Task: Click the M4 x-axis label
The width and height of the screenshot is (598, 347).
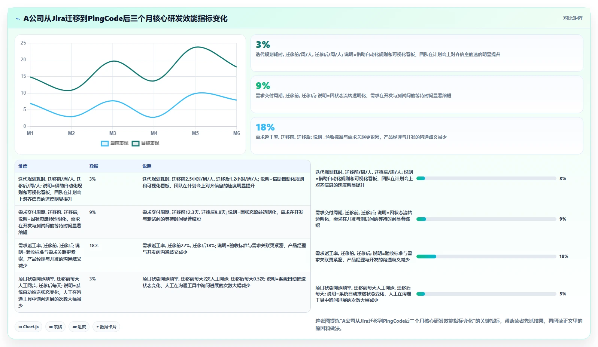Action: [154, 133]
